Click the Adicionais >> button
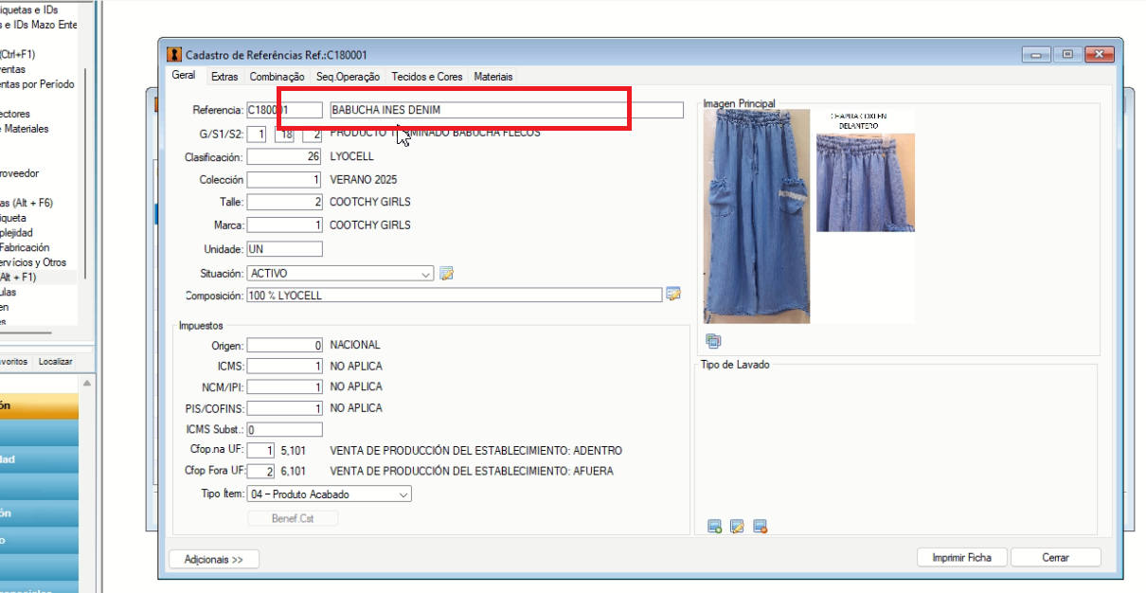 click(x=214, y=559)
